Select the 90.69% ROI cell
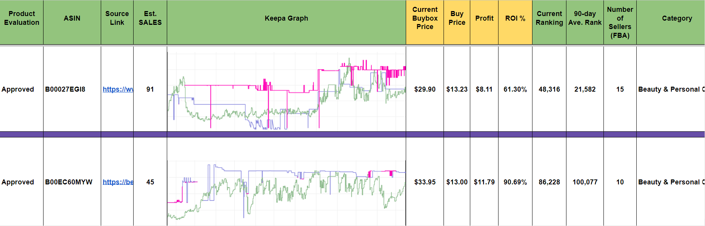 click(x=515, y=182)
